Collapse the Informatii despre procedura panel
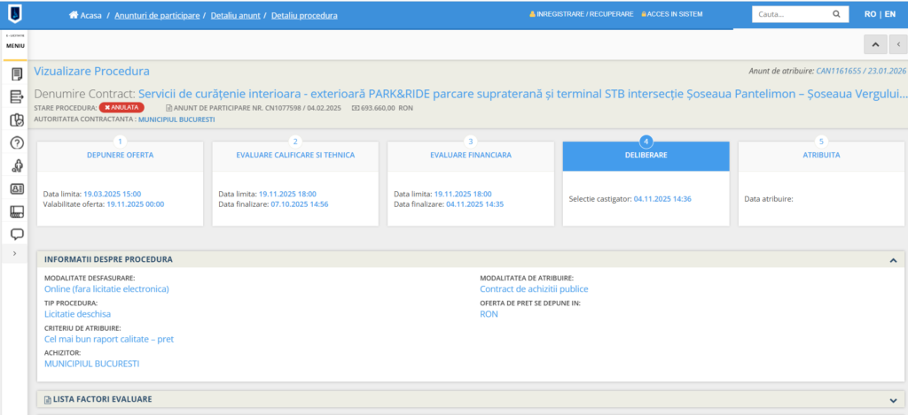908x415 pixels. tap(892, 260)
